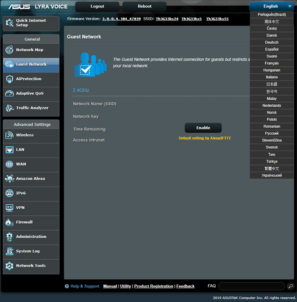Open the Feedback link
The width and height of the screenshot is (297, 302).
185,286
